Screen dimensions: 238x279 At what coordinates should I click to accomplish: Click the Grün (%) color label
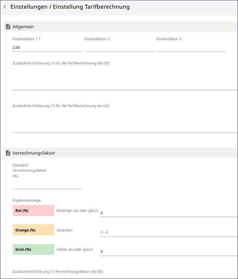(34, 249)
